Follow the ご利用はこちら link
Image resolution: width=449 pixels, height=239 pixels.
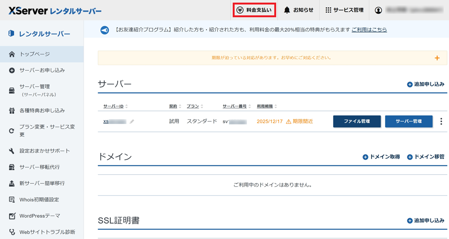click(369, 30)
